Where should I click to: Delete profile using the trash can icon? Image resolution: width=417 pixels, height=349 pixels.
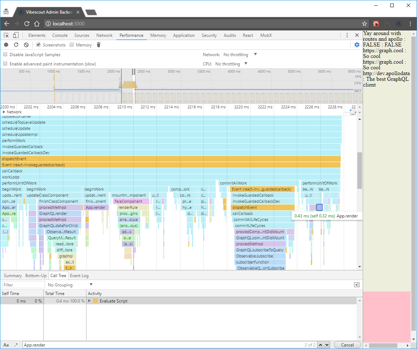pyautogui.click(x=98, y=45)
